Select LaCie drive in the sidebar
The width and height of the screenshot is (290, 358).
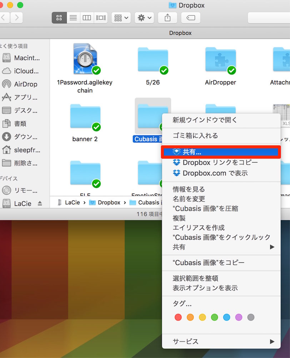click(x=17, y=203)
